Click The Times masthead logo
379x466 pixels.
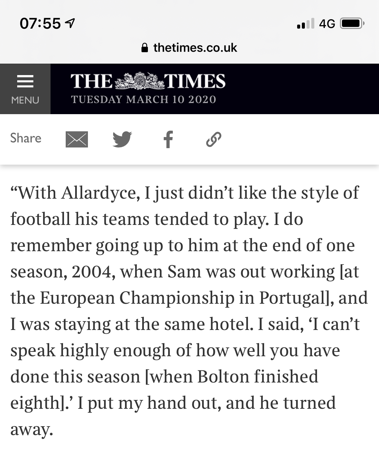click(148, 81)
